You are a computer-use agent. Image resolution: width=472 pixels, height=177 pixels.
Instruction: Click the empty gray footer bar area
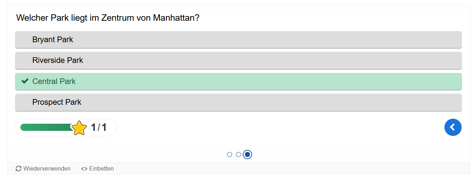click(x=286, y=169)
